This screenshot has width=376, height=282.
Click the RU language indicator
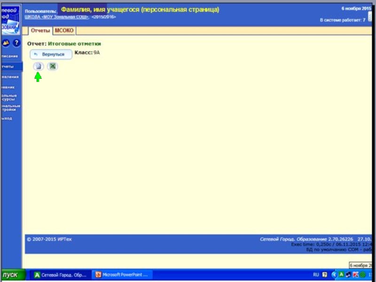point(316,275)
